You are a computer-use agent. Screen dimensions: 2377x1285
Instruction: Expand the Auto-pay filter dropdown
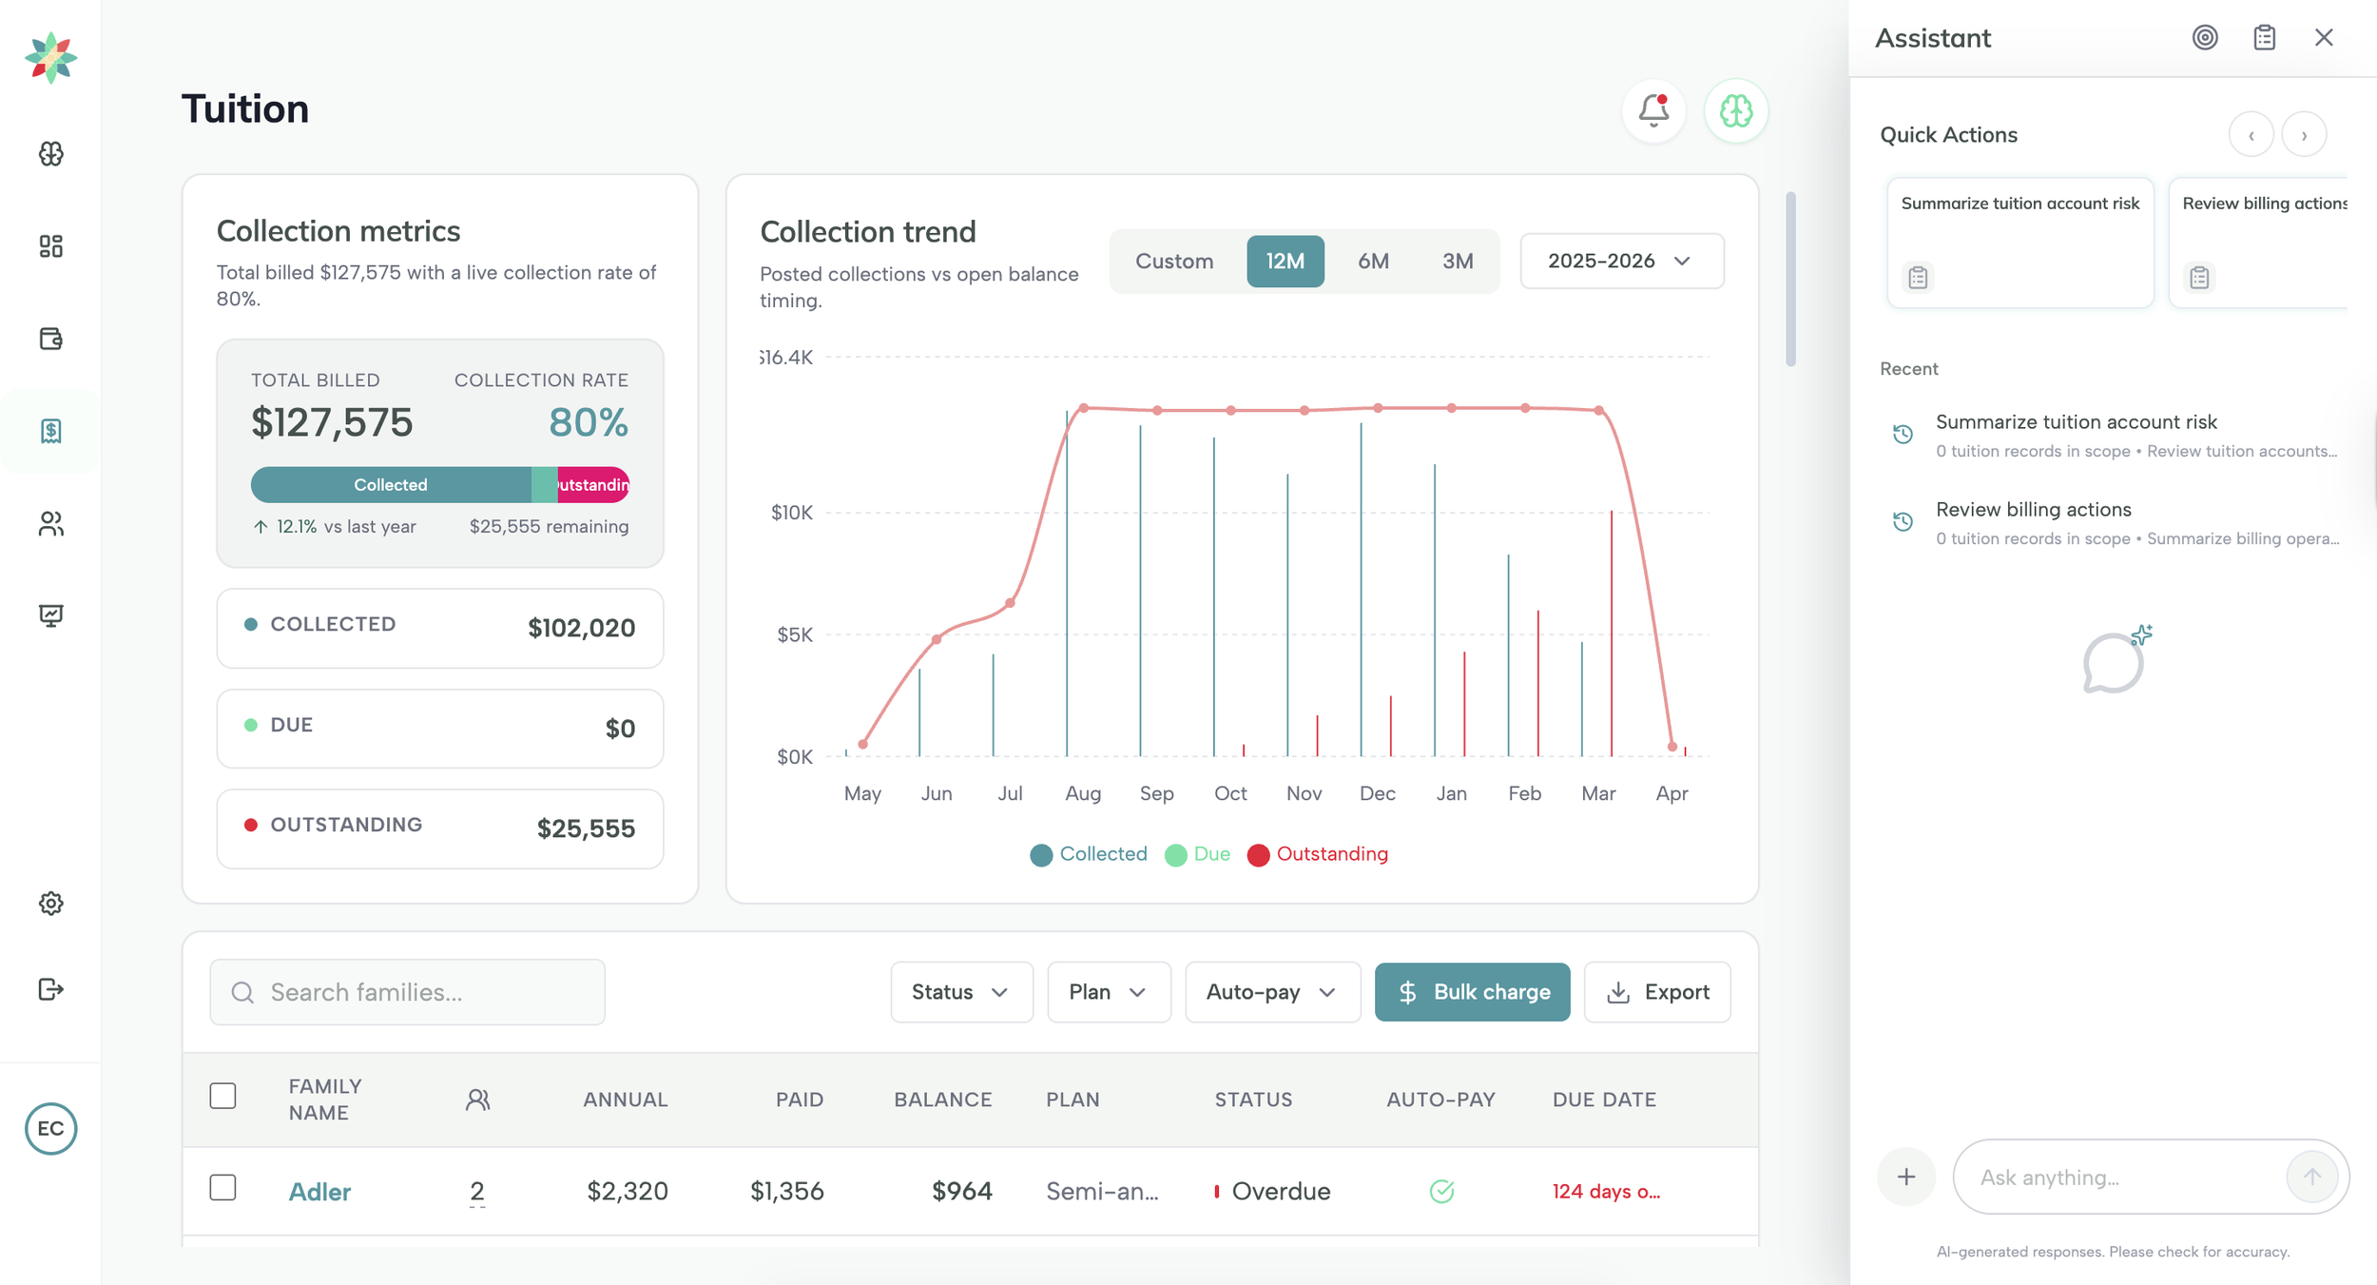1271,992
